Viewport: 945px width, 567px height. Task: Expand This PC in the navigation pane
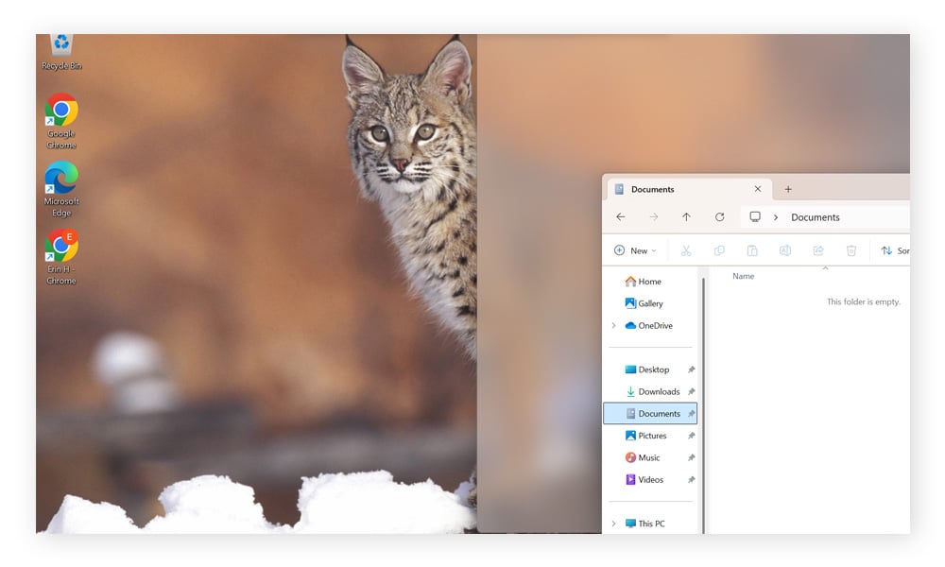(613, 524)
